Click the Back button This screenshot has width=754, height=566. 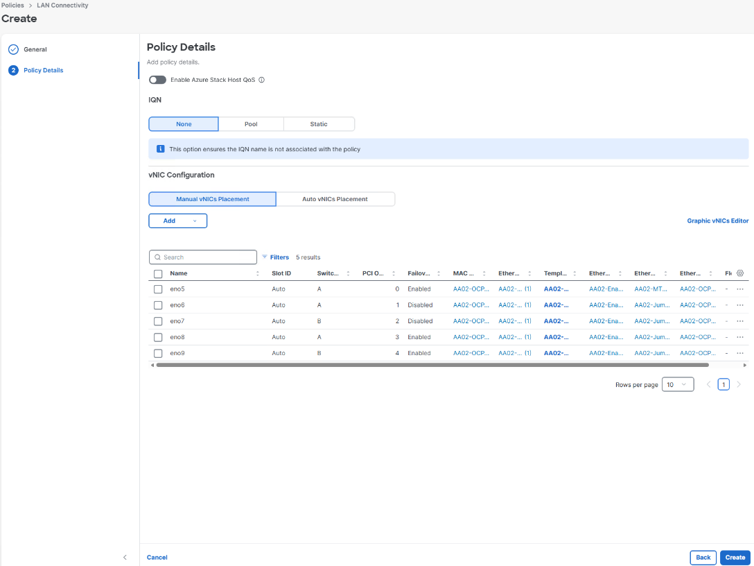click(703, 558)
